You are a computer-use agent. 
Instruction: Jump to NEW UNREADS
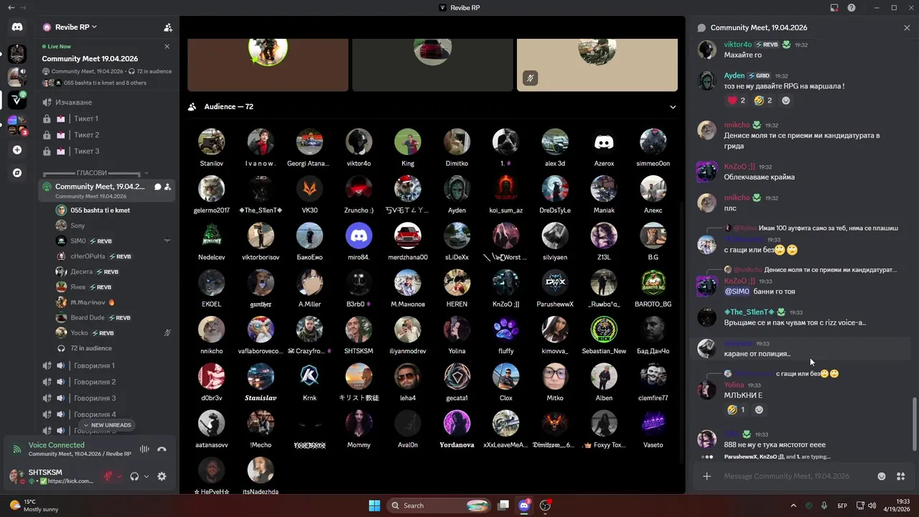click(106, 425)
